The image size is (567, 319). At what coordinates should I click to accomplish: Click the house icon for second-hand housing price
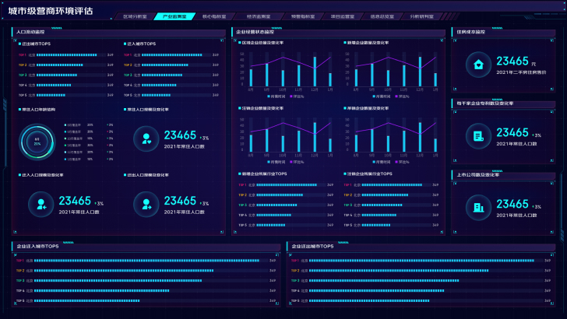478,65
